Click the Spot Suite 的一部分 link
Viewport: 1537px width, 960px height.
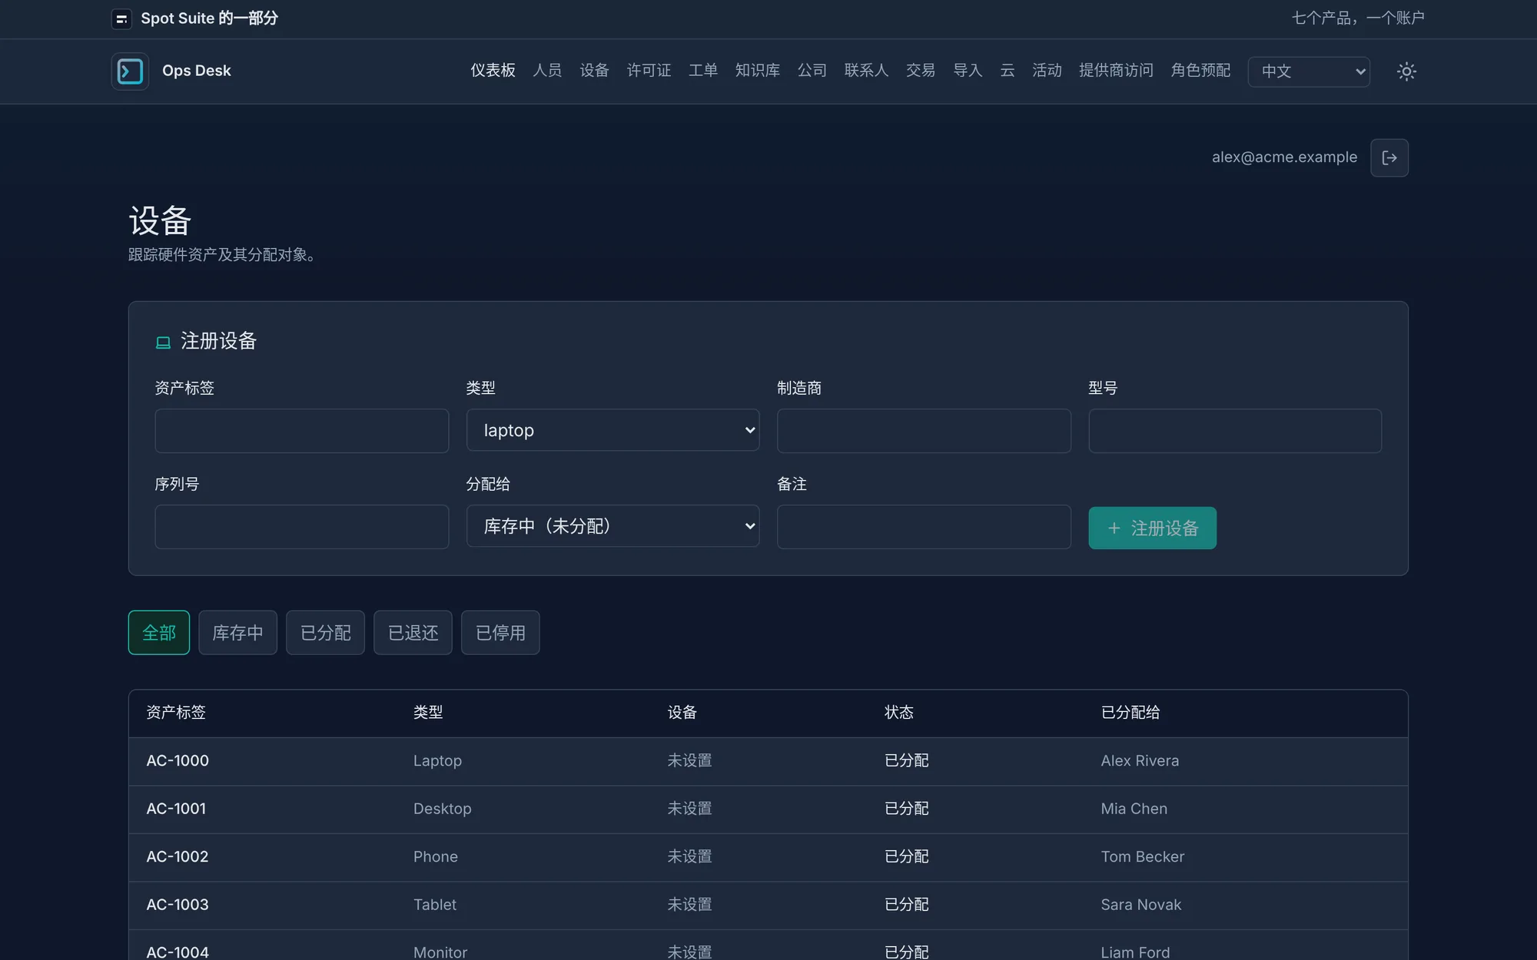(x=209, y=18)
